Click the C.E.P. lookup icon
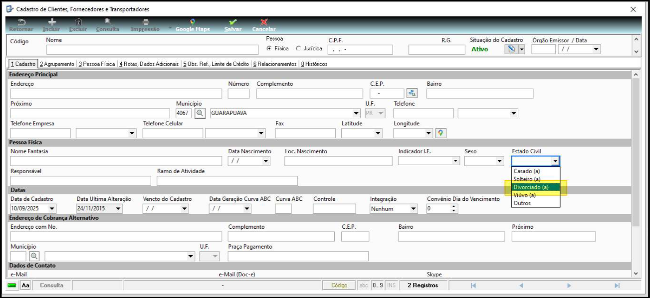Image resolution: width=650 pixels, height=298 pixels. (412, 93)
